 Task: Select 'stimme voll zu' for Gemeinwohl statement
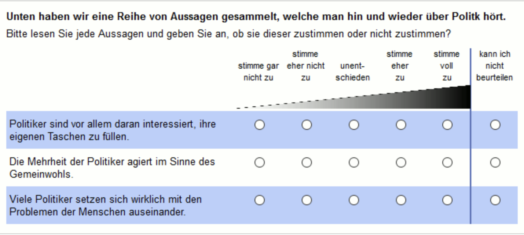tap(447, 162)
